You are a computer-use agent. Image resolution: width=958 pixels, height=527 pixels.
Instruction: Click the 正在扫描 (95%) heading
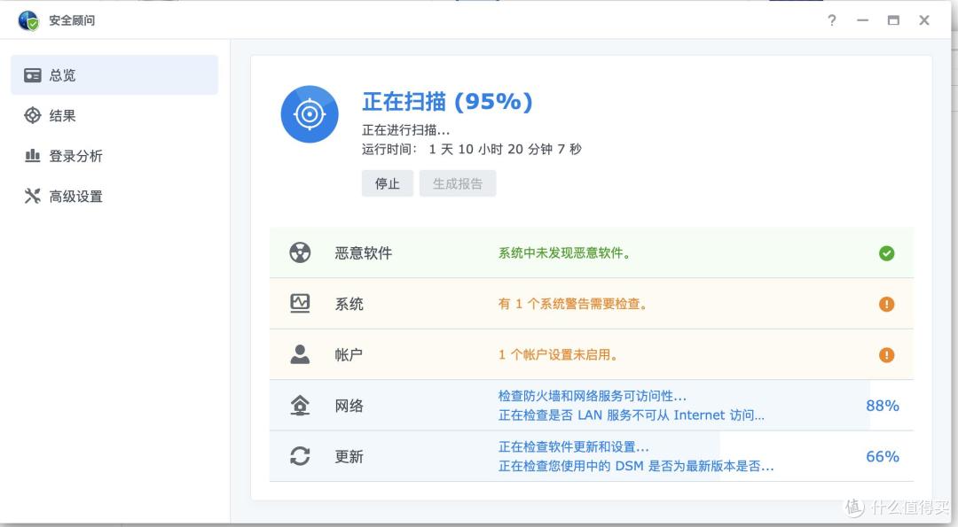tap(447, 101)
